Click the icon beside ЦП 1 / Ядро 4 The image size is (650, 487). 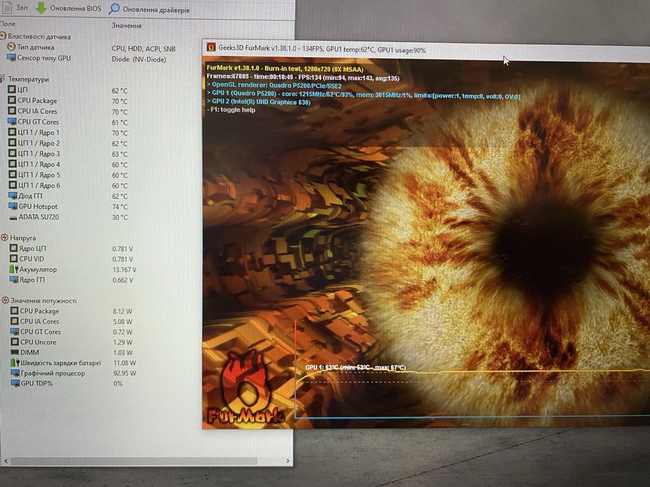tap(12, 164)
